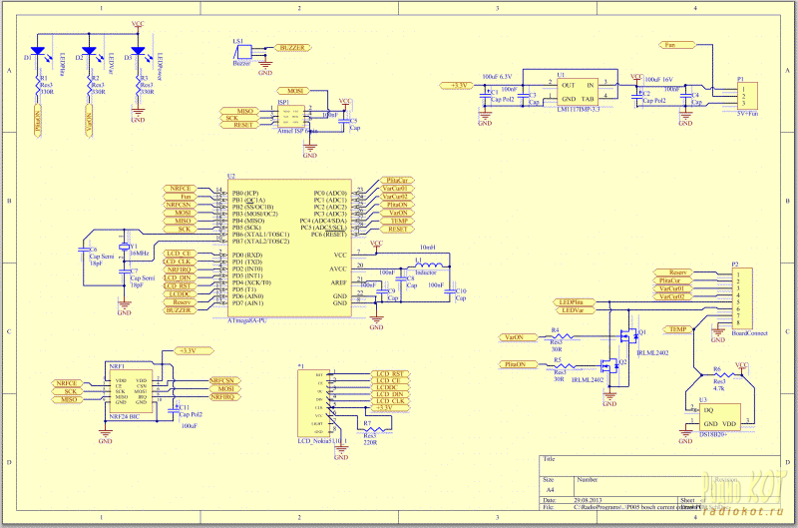
Task: Click the A4 size field in title block
Action: 551,490
